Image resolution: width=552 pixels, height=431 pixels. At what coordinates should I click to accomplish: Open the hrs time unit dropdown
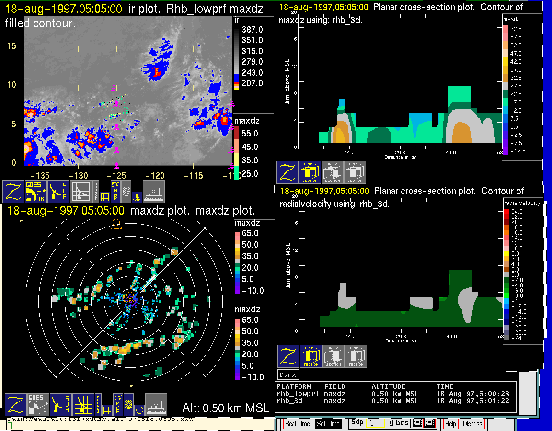[x=398, y=423]
